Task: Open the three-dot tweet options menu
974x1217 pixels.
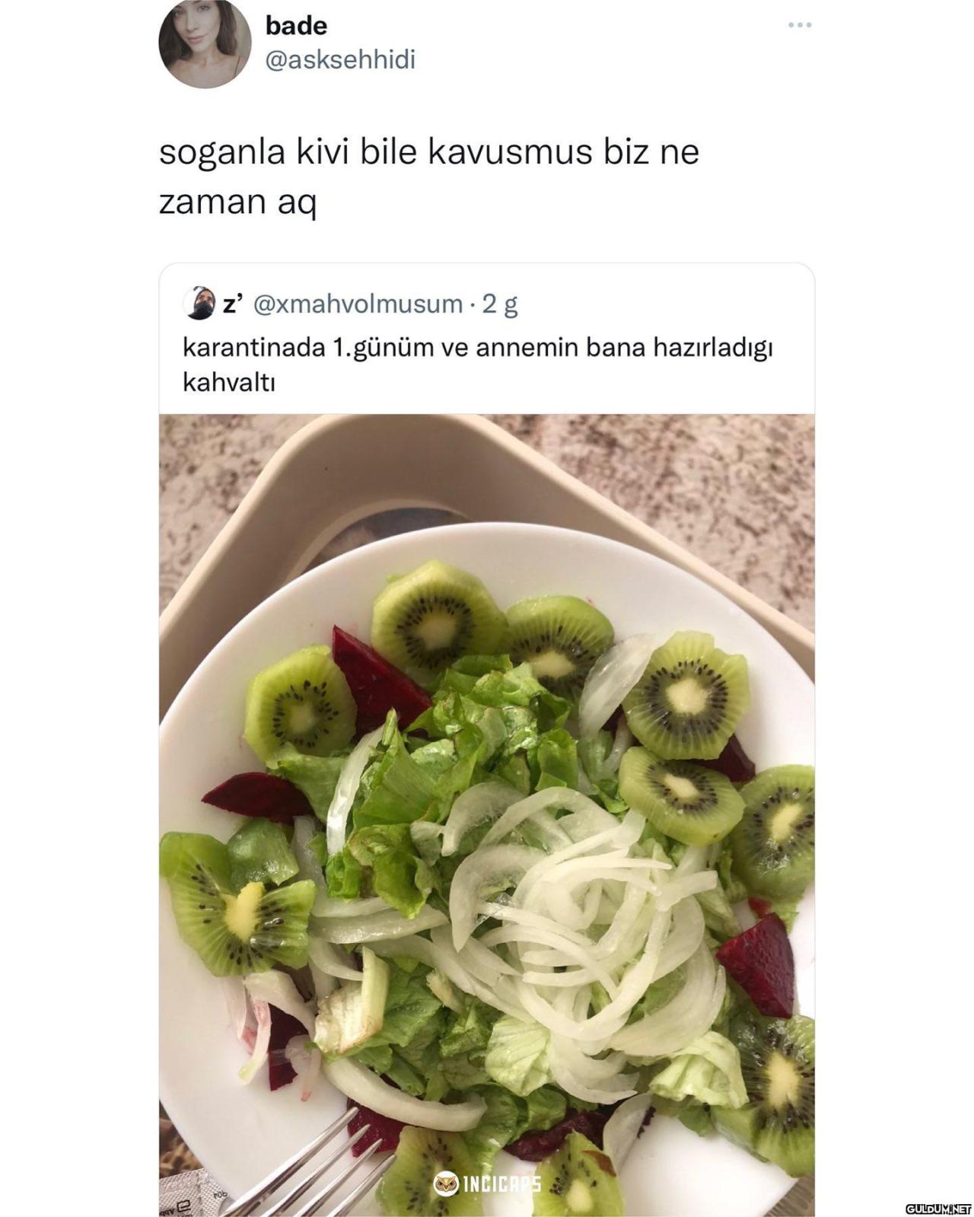Action: tap(800, 25)
